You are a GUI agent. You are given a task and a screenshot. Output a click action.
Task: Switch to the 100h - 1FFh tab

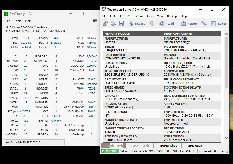(141, 146)
